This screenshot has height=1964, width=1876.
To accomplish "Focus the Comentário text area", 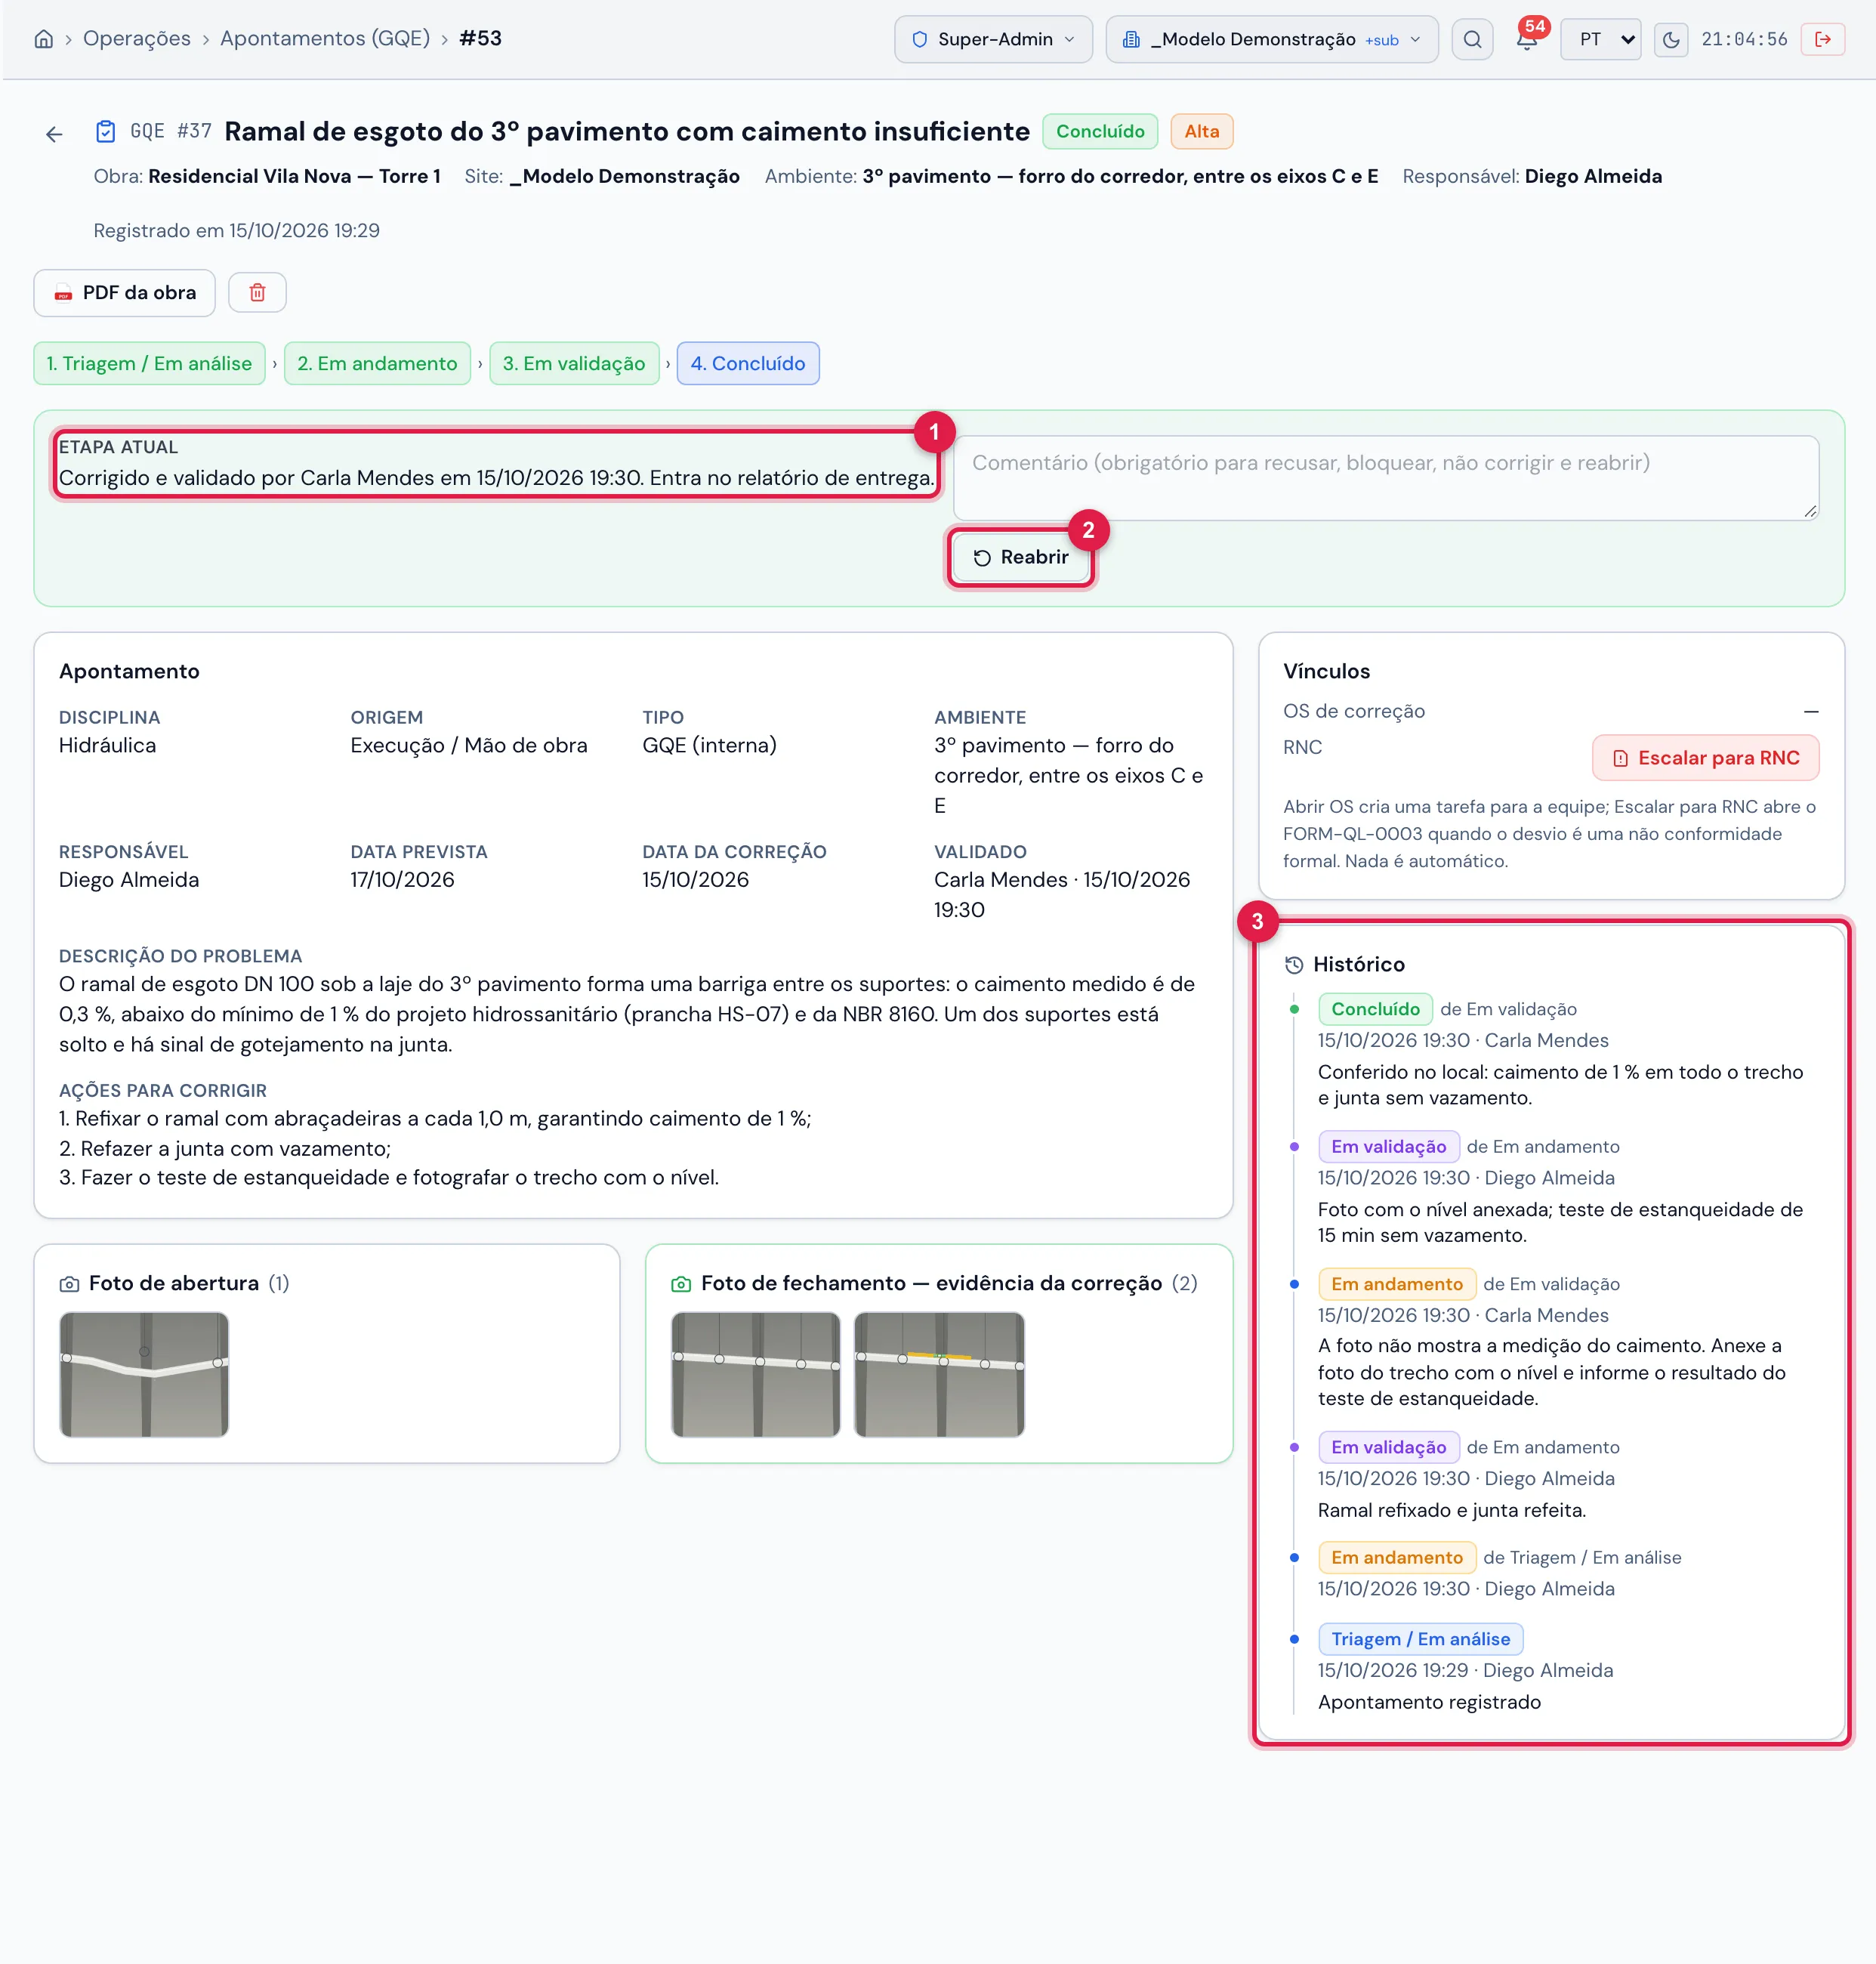I will [1386, 478].
